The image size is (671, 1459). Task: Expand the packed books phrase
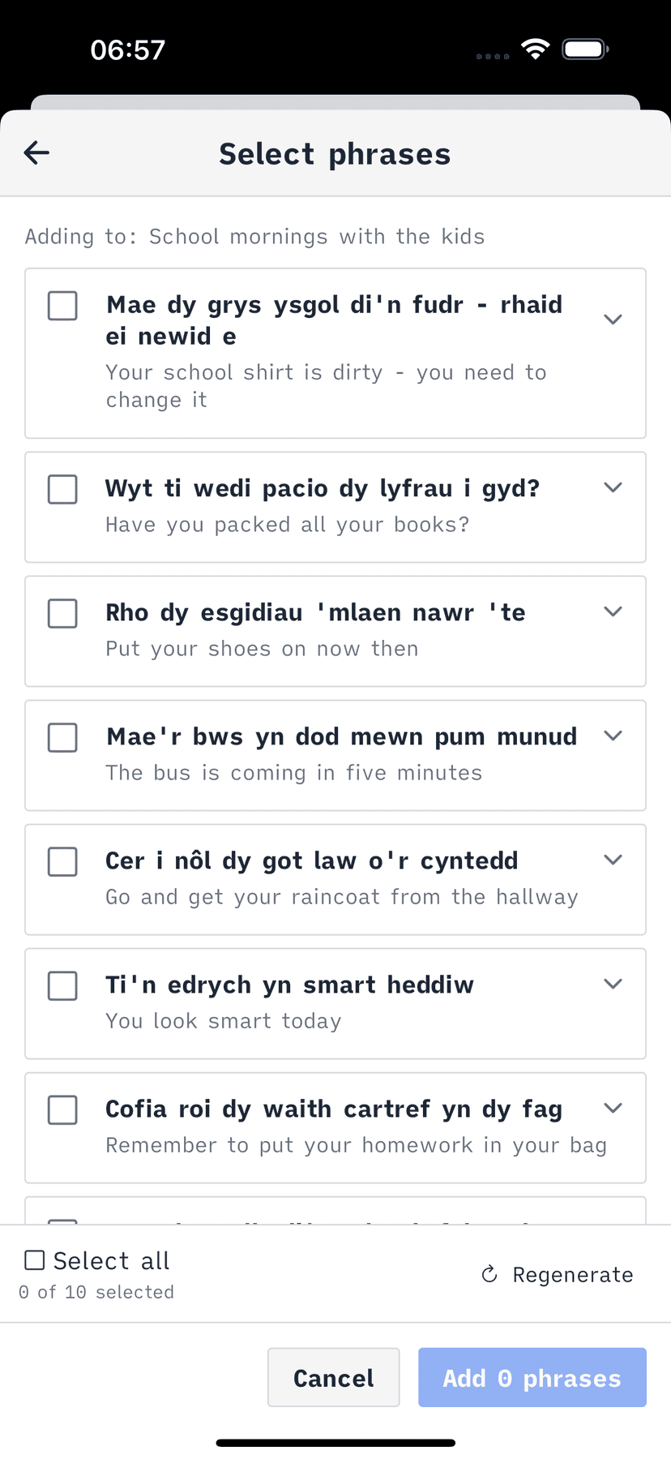click(x=613, y=487)
